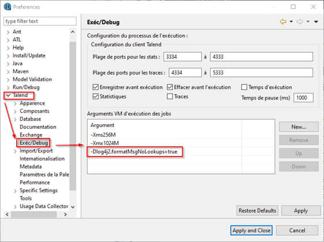This screenshot has width=324, height=242.
Task: Select the -Xms256M argument row
Action: click(x=181, y=135)
